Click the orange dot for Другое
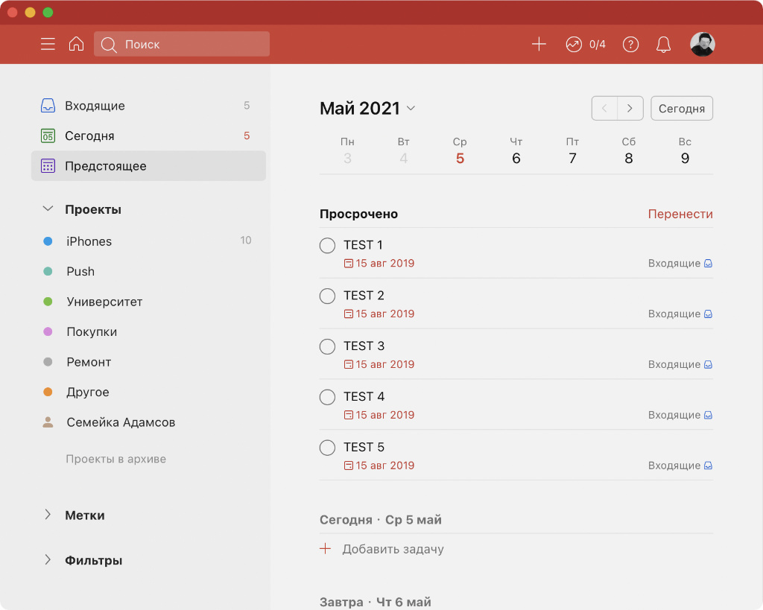The width and height of the screenshot is (763, 610). point(48,392)
